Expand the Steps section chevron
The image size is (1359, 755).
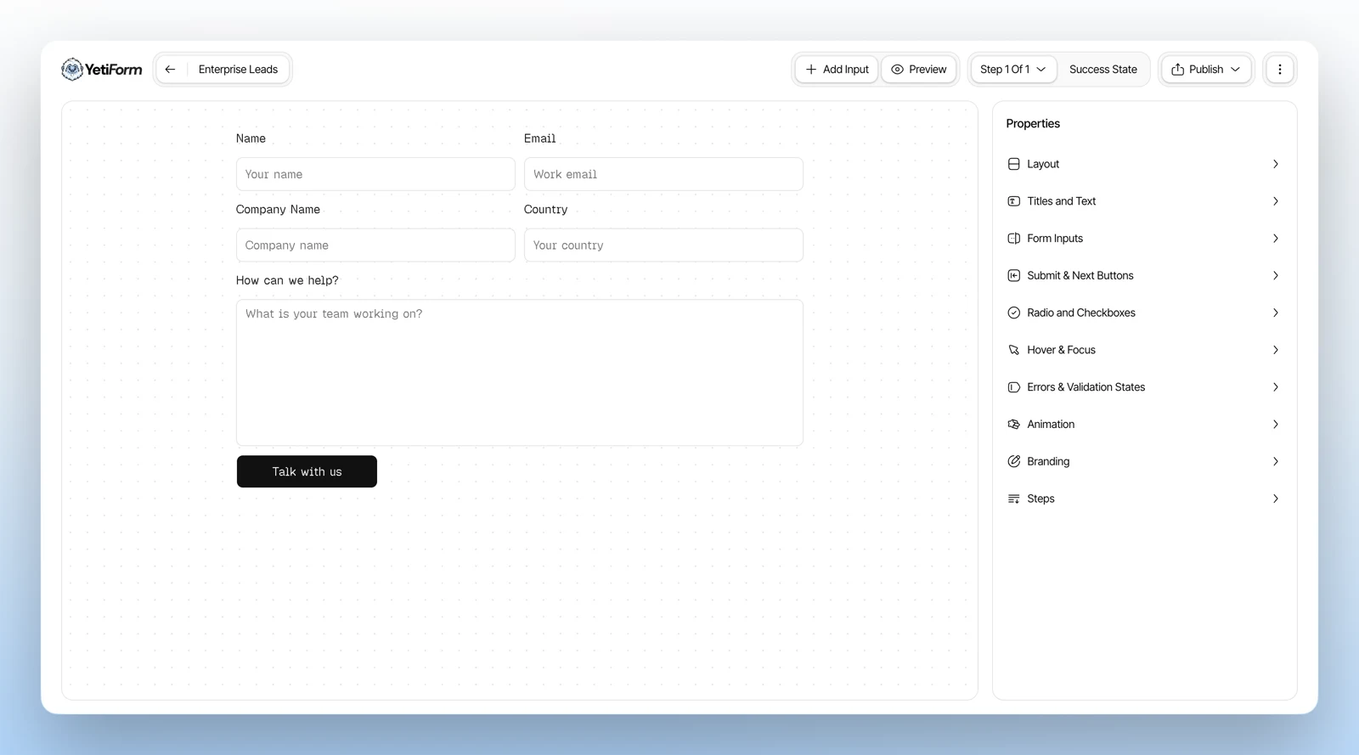(x=1275, y=499)
